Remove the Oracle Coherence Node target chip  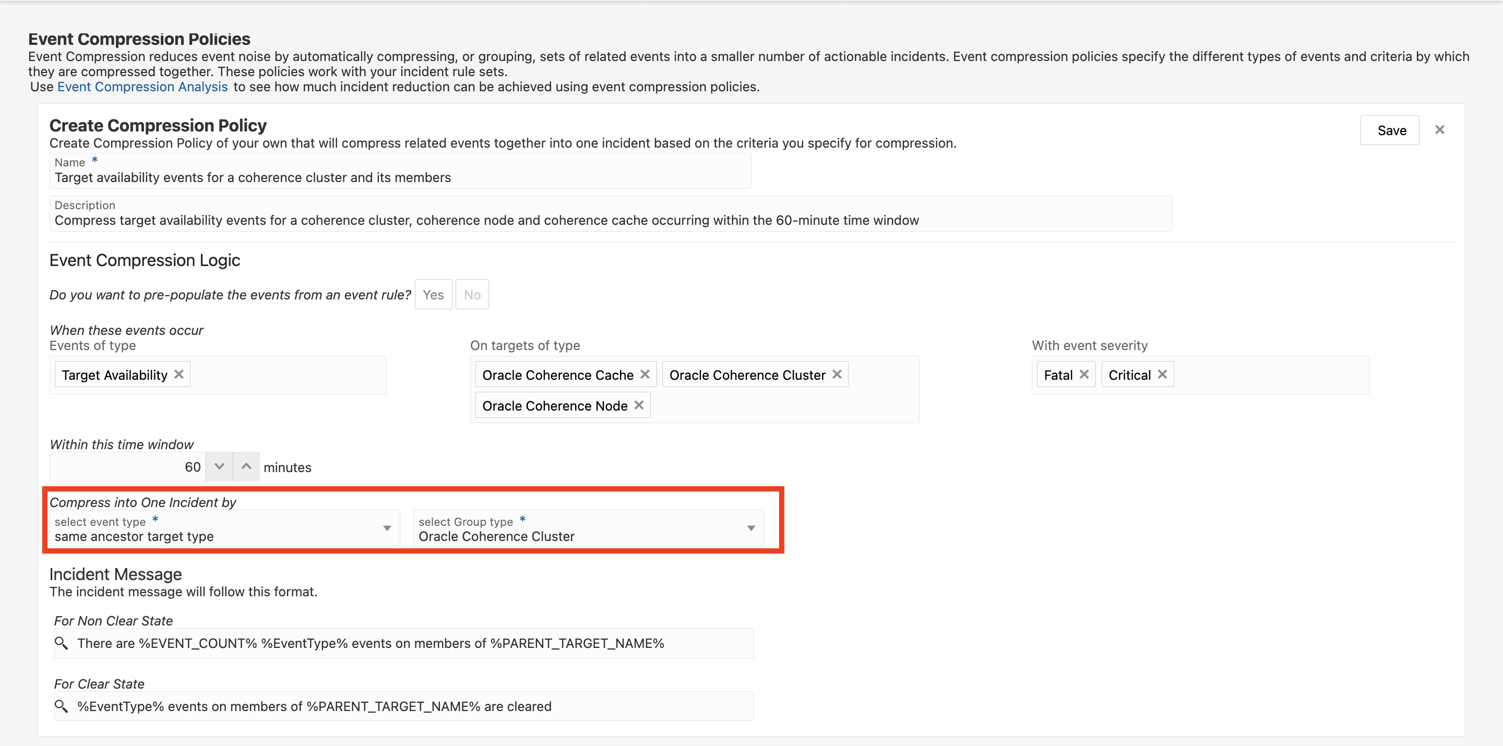(x=639, y=405)
